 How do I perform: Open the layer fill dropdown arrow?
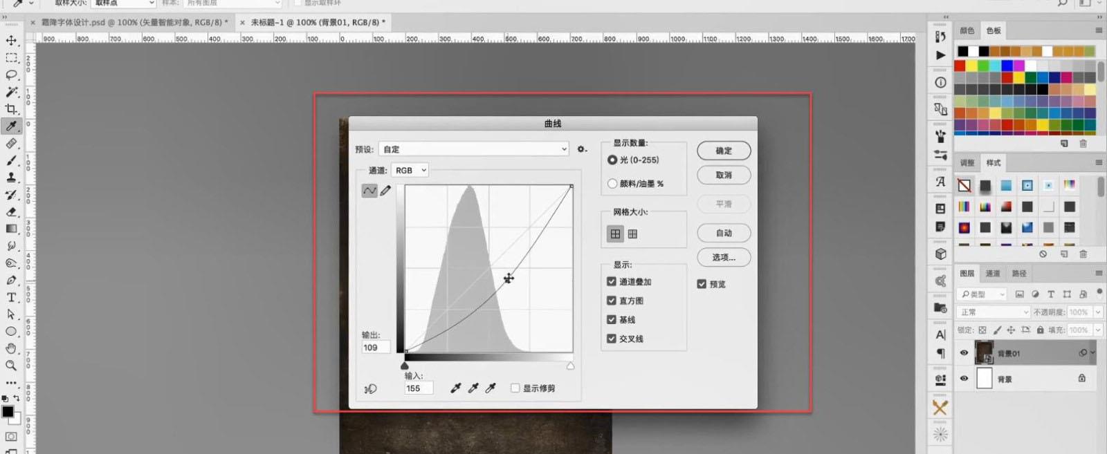(1098, 330)
